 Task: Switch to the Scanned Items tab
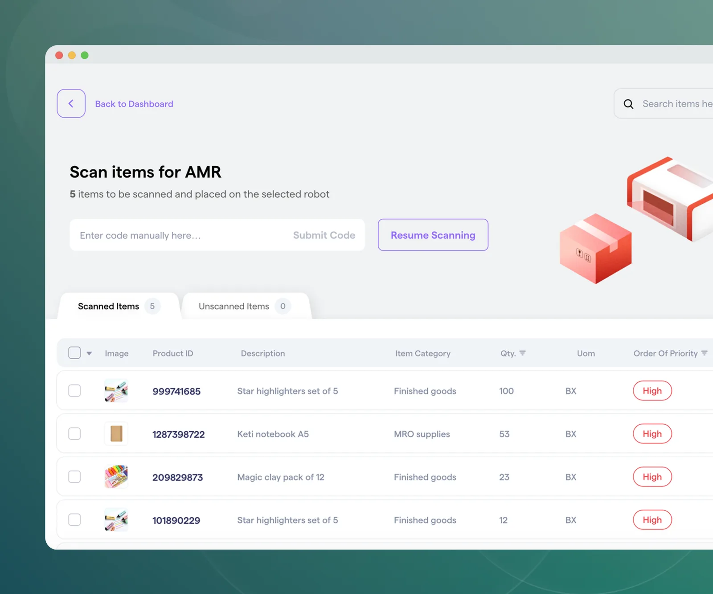tap(119, 306)
